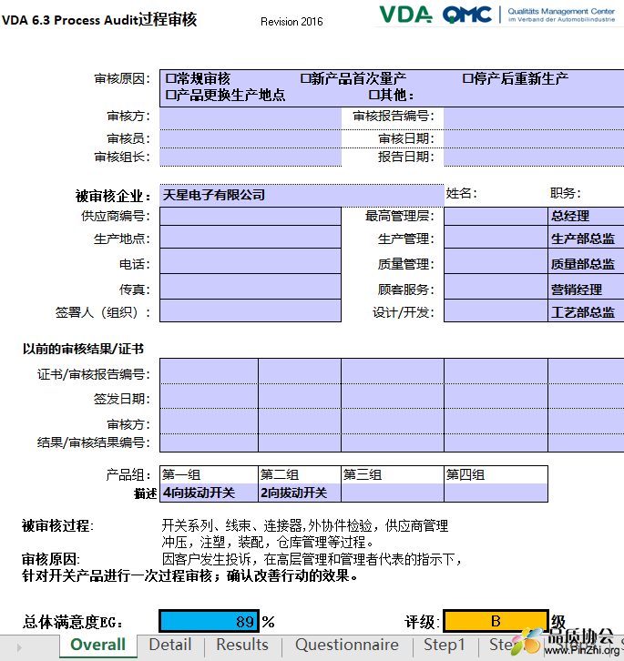Click the empty description cell under 第四组
The height and width of the screenshot is (661, 624).
pyautogui.click(x=496, y=493)
